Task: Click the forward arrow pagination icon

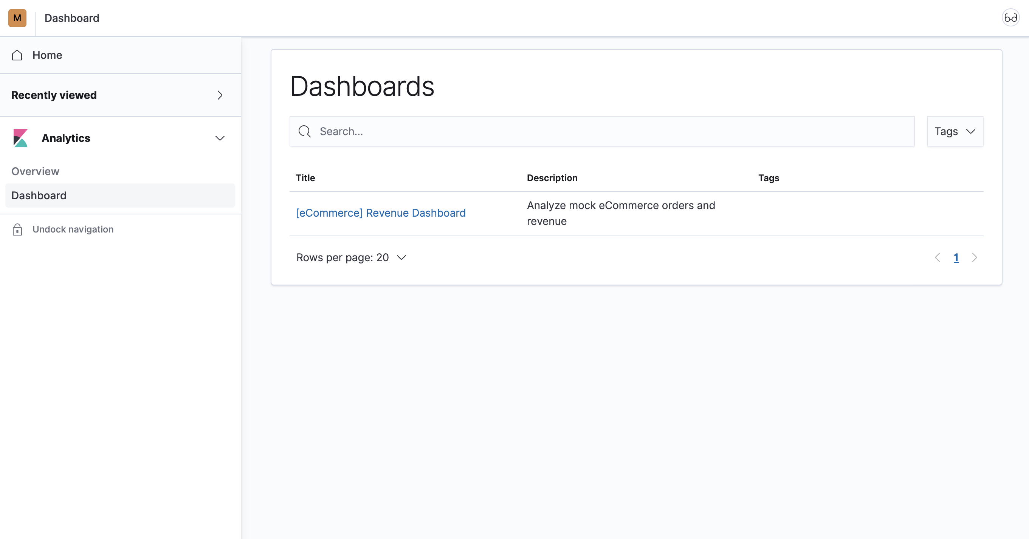Action: pos(974,257)
